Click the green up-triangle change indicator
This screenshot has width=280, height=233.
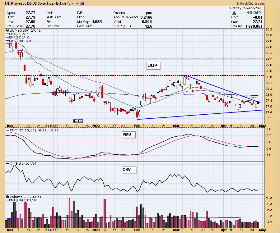pyautogui.click(x=234, y=13)
